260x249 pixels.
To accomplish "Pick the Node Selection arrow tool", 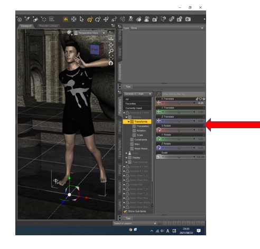I will pyautogui.click(x=81, y=19).
